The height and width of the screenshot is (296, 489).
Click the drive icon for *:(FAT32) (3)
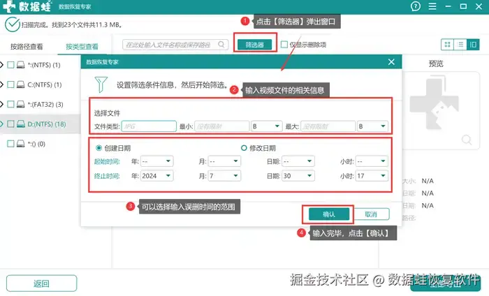pyautogui.click(x=20, y=104)
